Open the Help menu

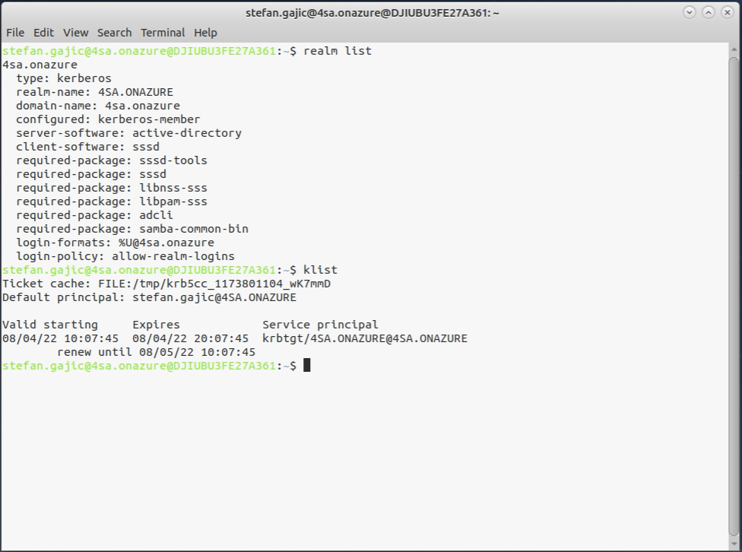click(x=205, y=33)
